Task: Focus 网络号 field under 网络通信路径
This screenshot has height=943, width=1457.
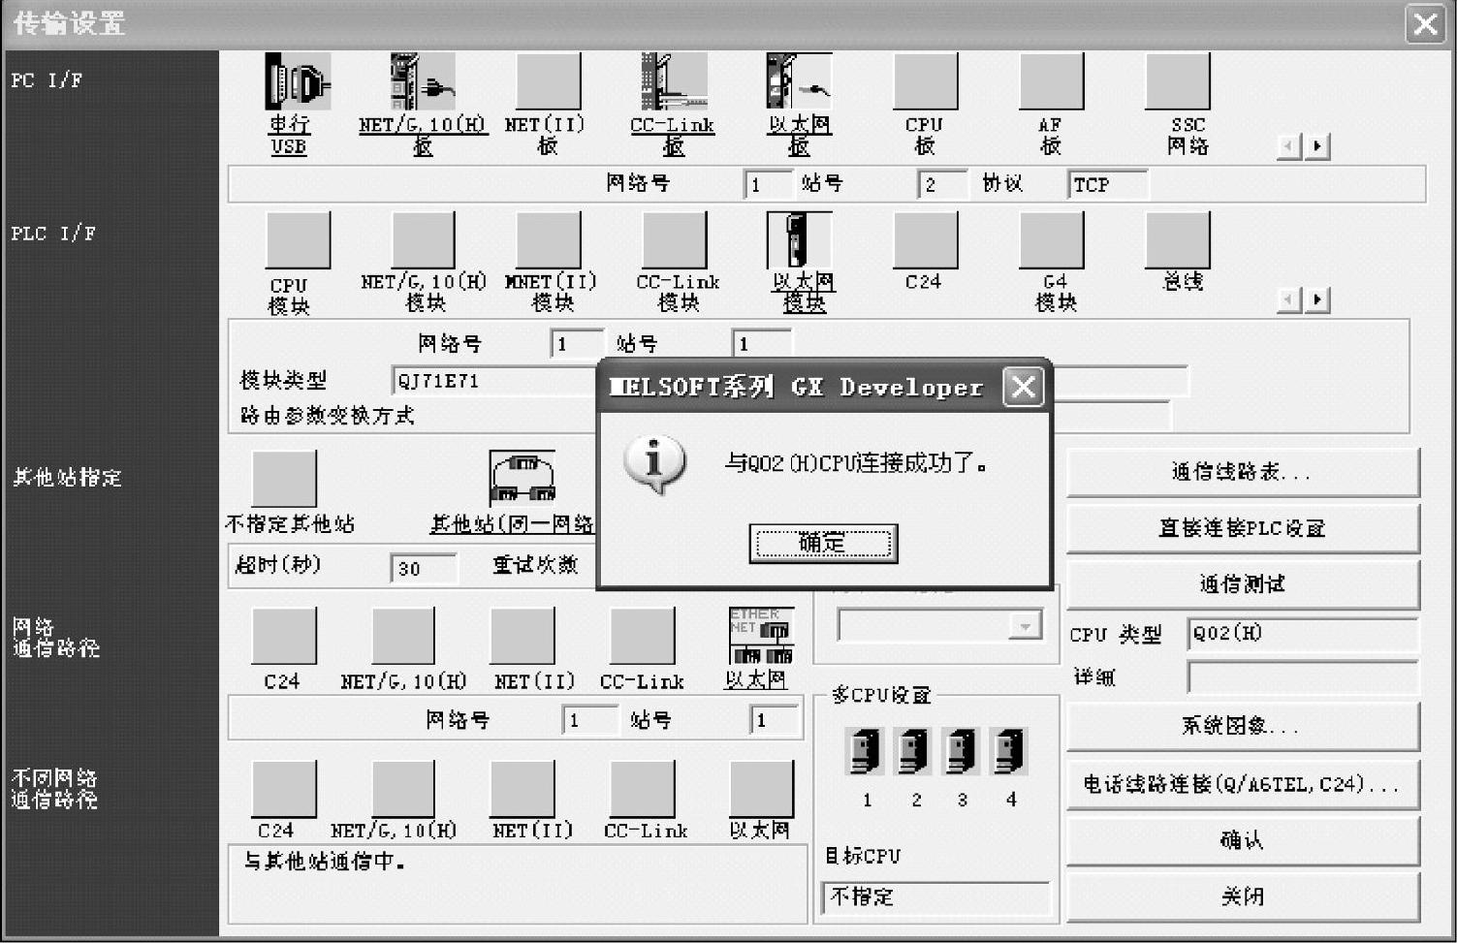Action: click(x=590, y=720)
